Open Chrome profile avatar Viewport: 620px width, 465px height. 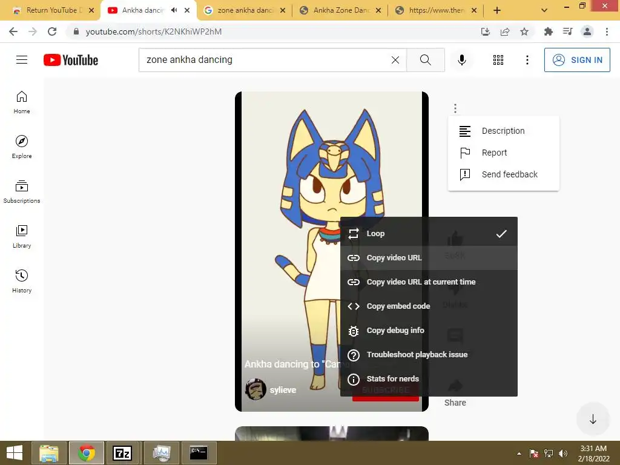tap(587, 31)
